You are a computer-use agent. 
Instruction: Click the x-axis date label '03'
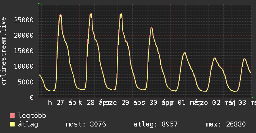point(242,103)
